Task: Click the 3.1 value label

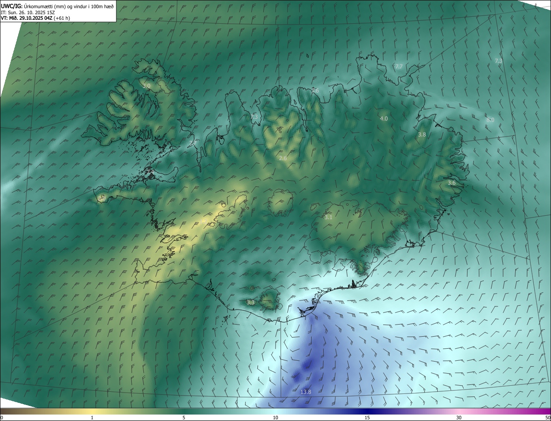Action: tap(328, 217)
